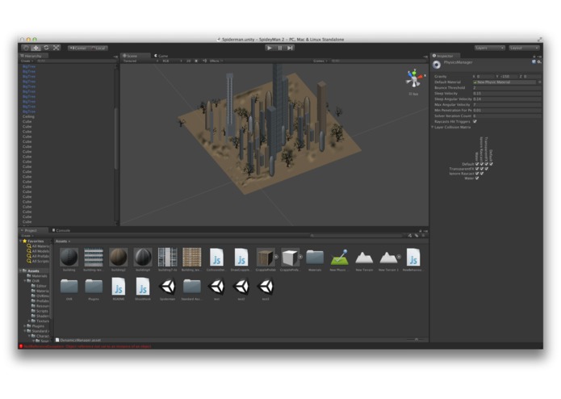Start Play mode with the Play button
Screen dimensions: 561x399
(x=270, y=48)
